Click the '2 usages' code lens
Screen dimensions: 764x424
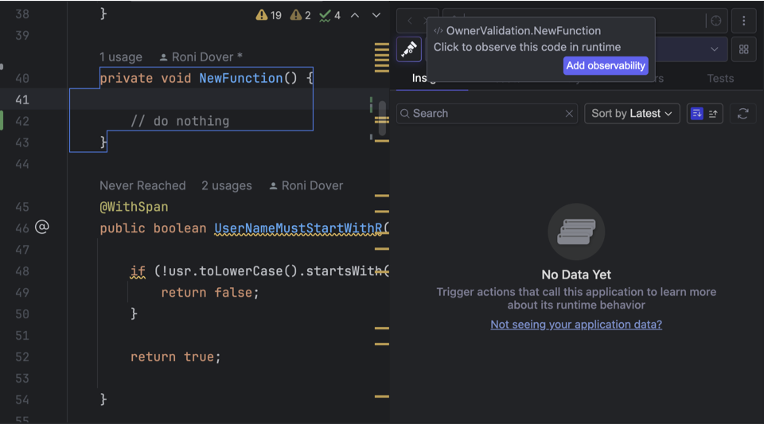click(226, 185)
